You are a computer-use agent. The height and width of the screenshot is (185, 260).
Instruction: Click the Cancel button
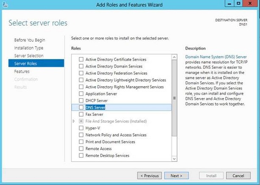pos(238,176)
